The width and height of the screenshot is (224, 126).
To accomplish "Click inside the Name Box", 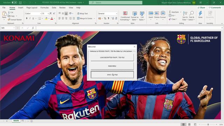I will tap(7, 28).
